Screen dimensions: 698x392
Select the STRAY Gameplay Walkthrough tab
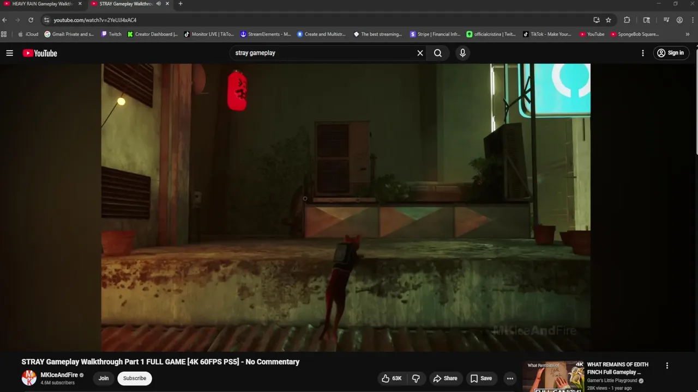click(x=126, y=4)
